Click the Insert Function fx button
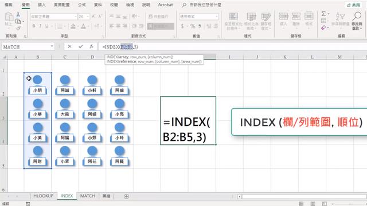This screenshot has width=367, height=206. (92, 47)
